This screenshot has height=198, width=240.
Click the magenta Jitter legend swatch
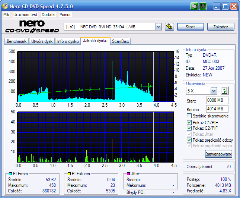click(128, 174)
